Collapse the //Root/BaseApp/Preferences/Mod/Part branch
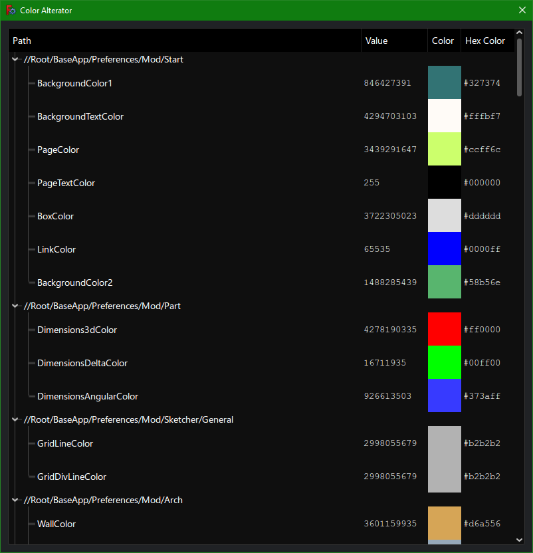The width and height of the screenshot is (533, 553). click(15, 306)
